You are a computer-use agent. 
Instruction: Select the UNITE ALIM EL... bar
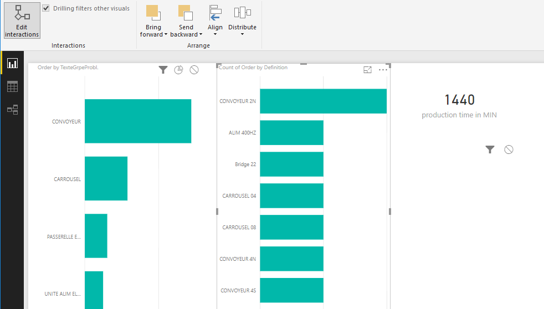click(x=94, y=290)
